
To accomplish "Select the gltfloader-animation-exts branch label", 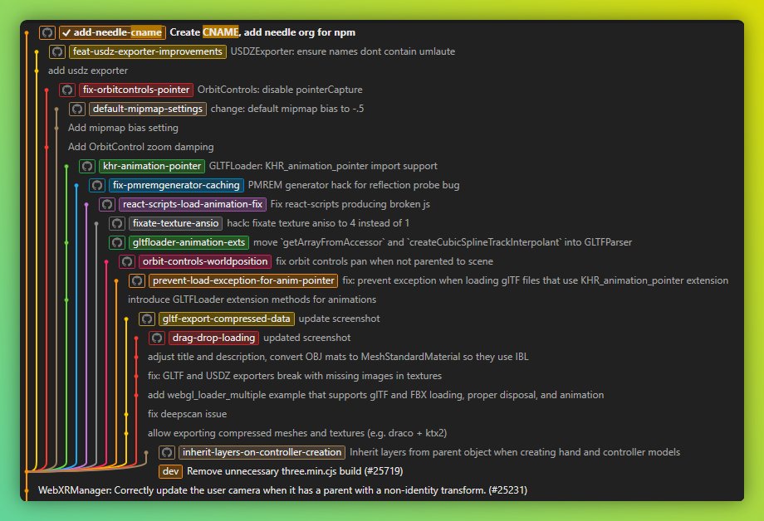I will click(x=189, y=242).
